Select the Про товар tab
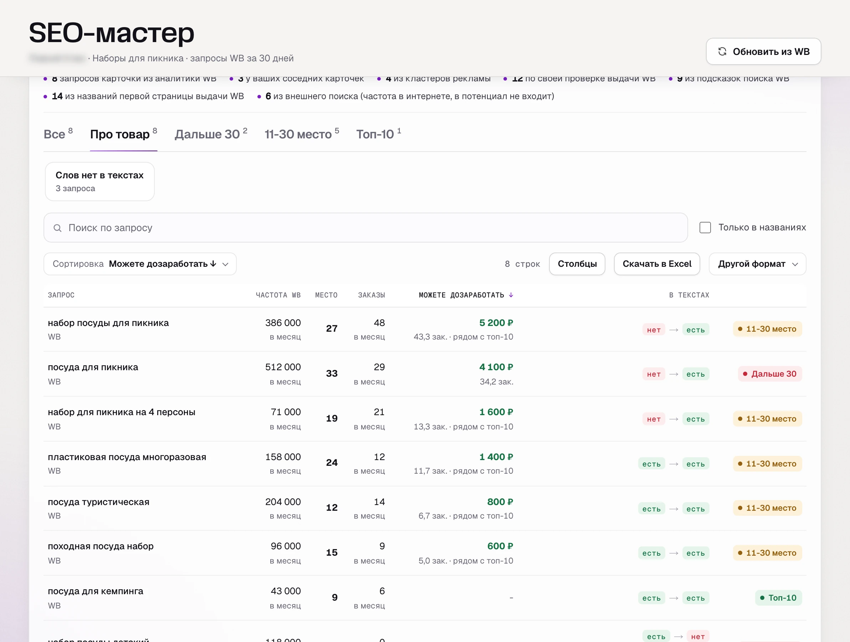 pyautogui.click(x=123, y=134)
